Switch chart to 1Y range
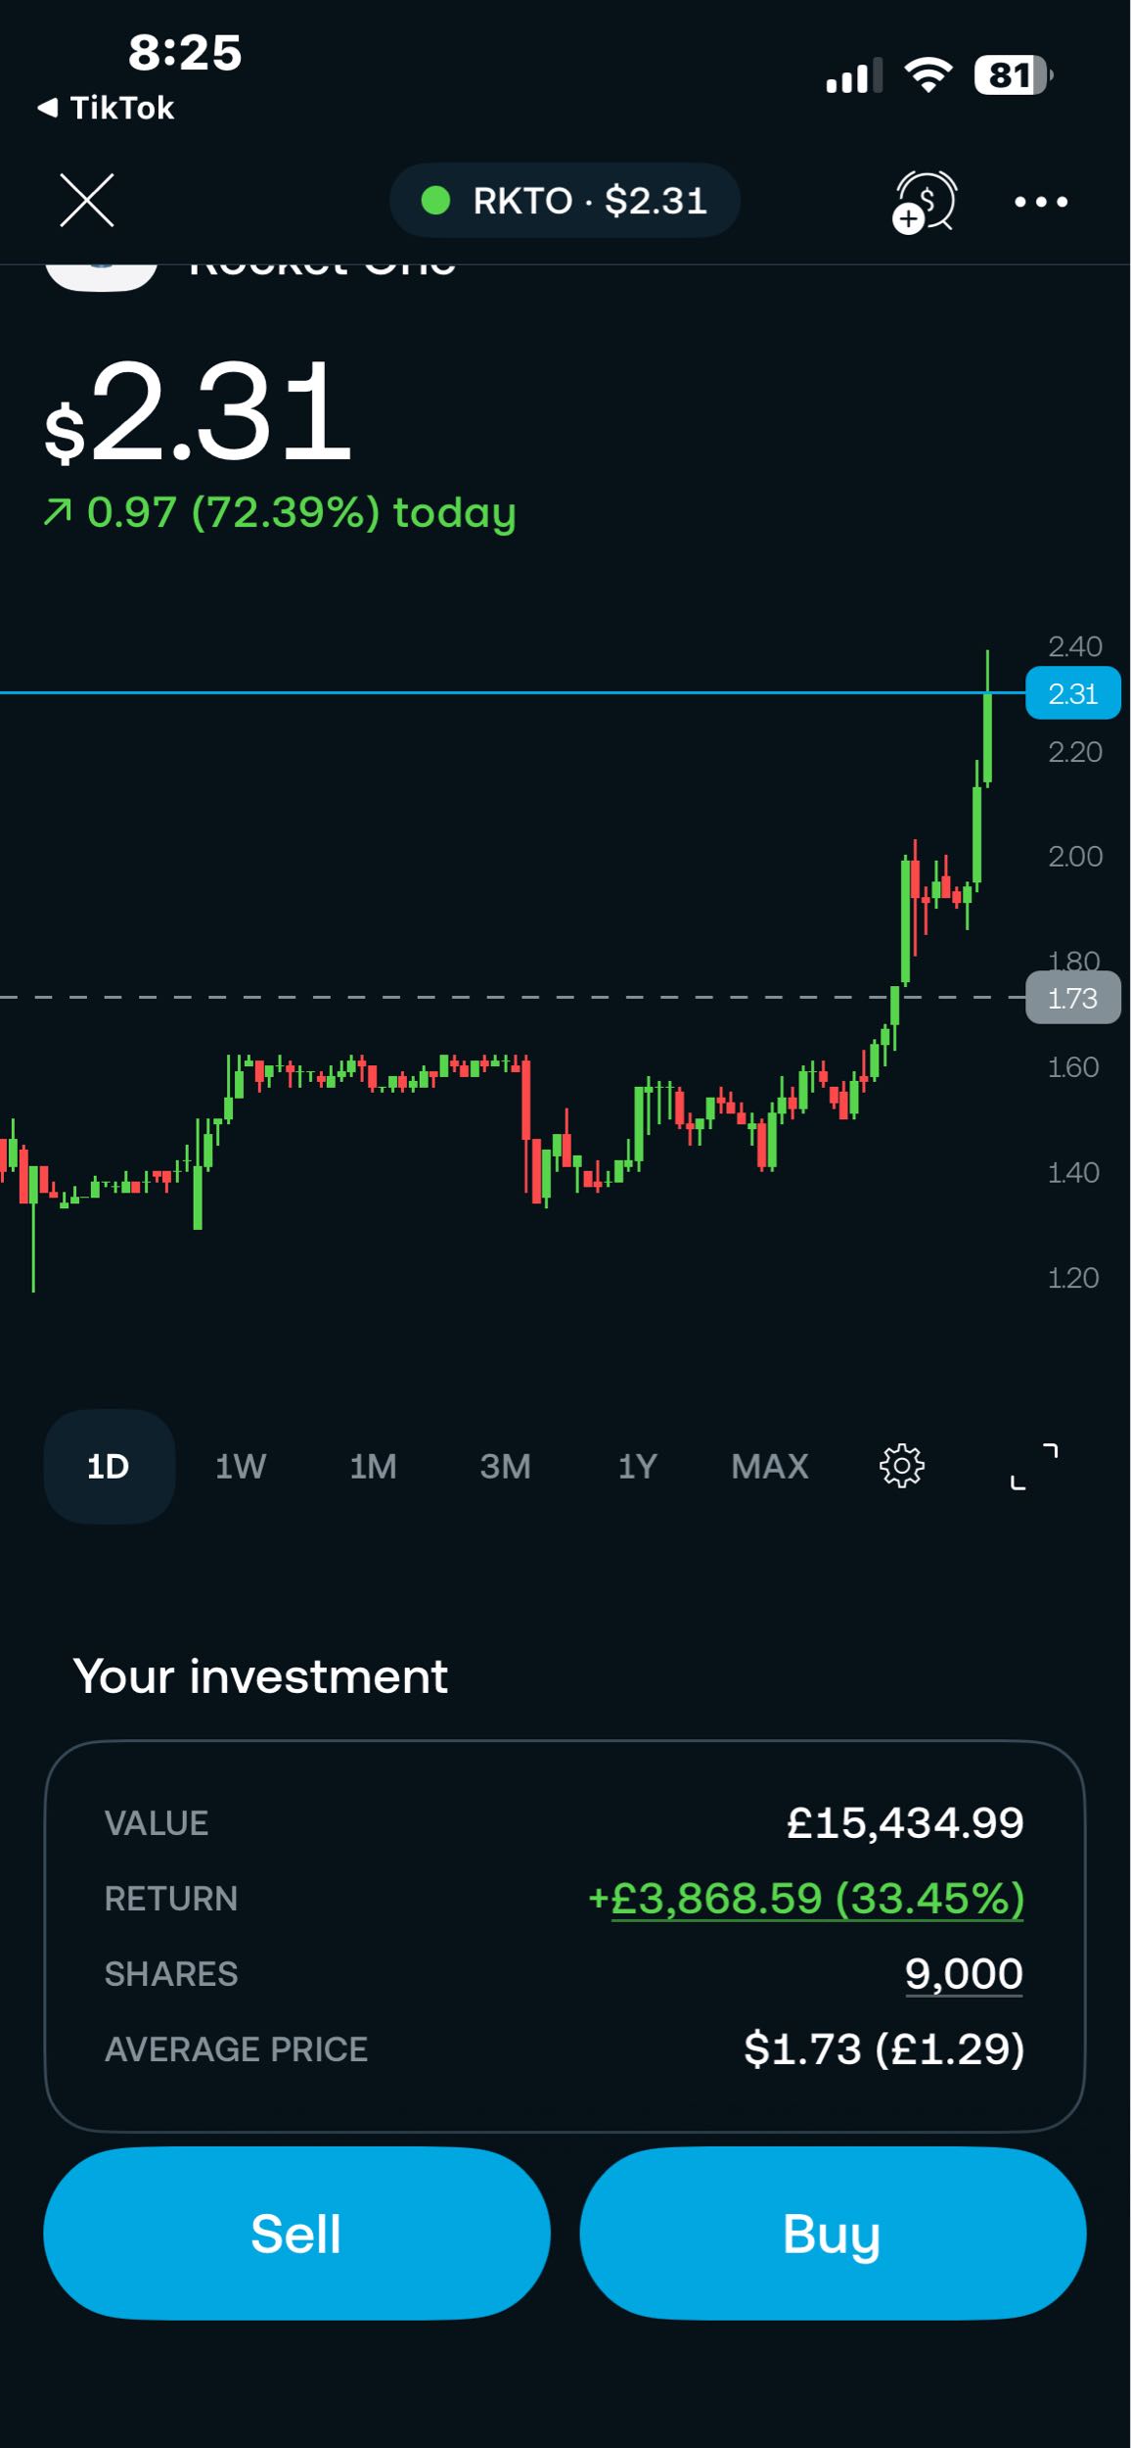The width and height of the screenshot is (1131, 2448). click(637, 1466)
